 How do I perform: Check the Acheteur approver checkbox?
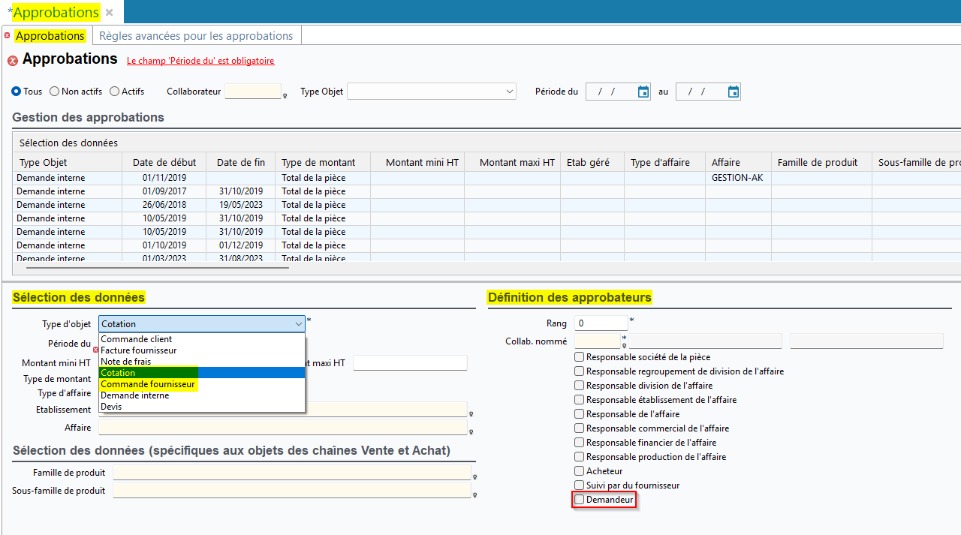coord(580,471)
